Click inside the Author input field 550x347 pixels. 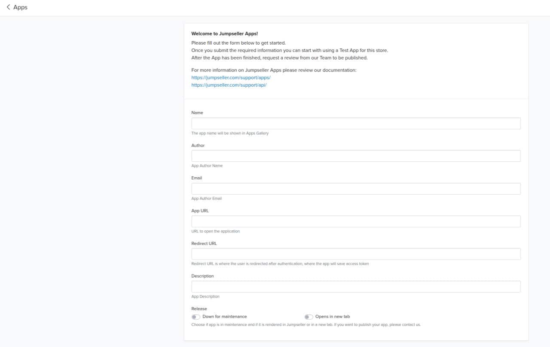[x=356, y=156]
